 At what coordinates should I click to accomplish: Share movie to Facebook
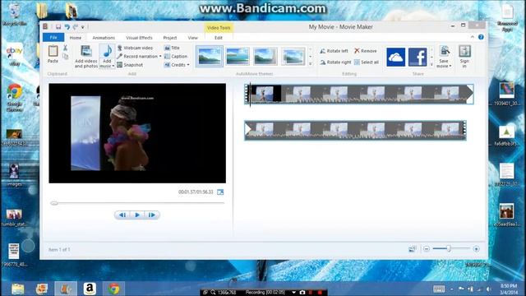(x=418, y=57)
